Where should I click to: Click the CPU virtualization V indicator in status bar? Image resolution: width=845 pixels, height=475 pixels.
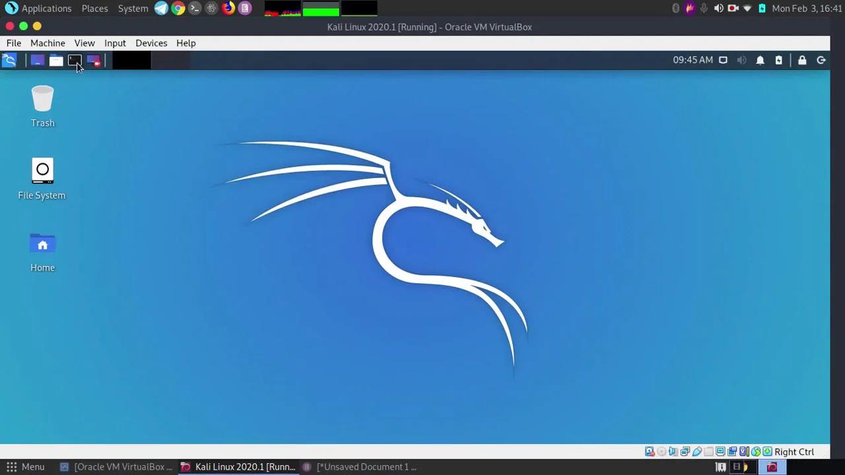(743, 452)
